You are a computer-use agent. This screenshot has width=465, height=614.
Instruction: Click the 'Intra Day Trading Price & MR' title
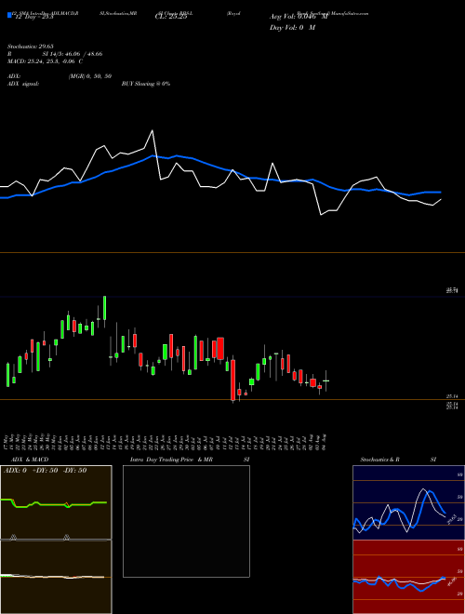171,460
